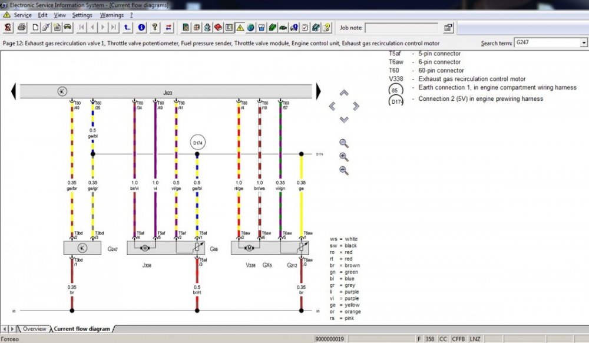Image resolution: width=589 pixels, height=343 pixels.
Task: Click the blue info circle icon
Action: pos(141,27)
